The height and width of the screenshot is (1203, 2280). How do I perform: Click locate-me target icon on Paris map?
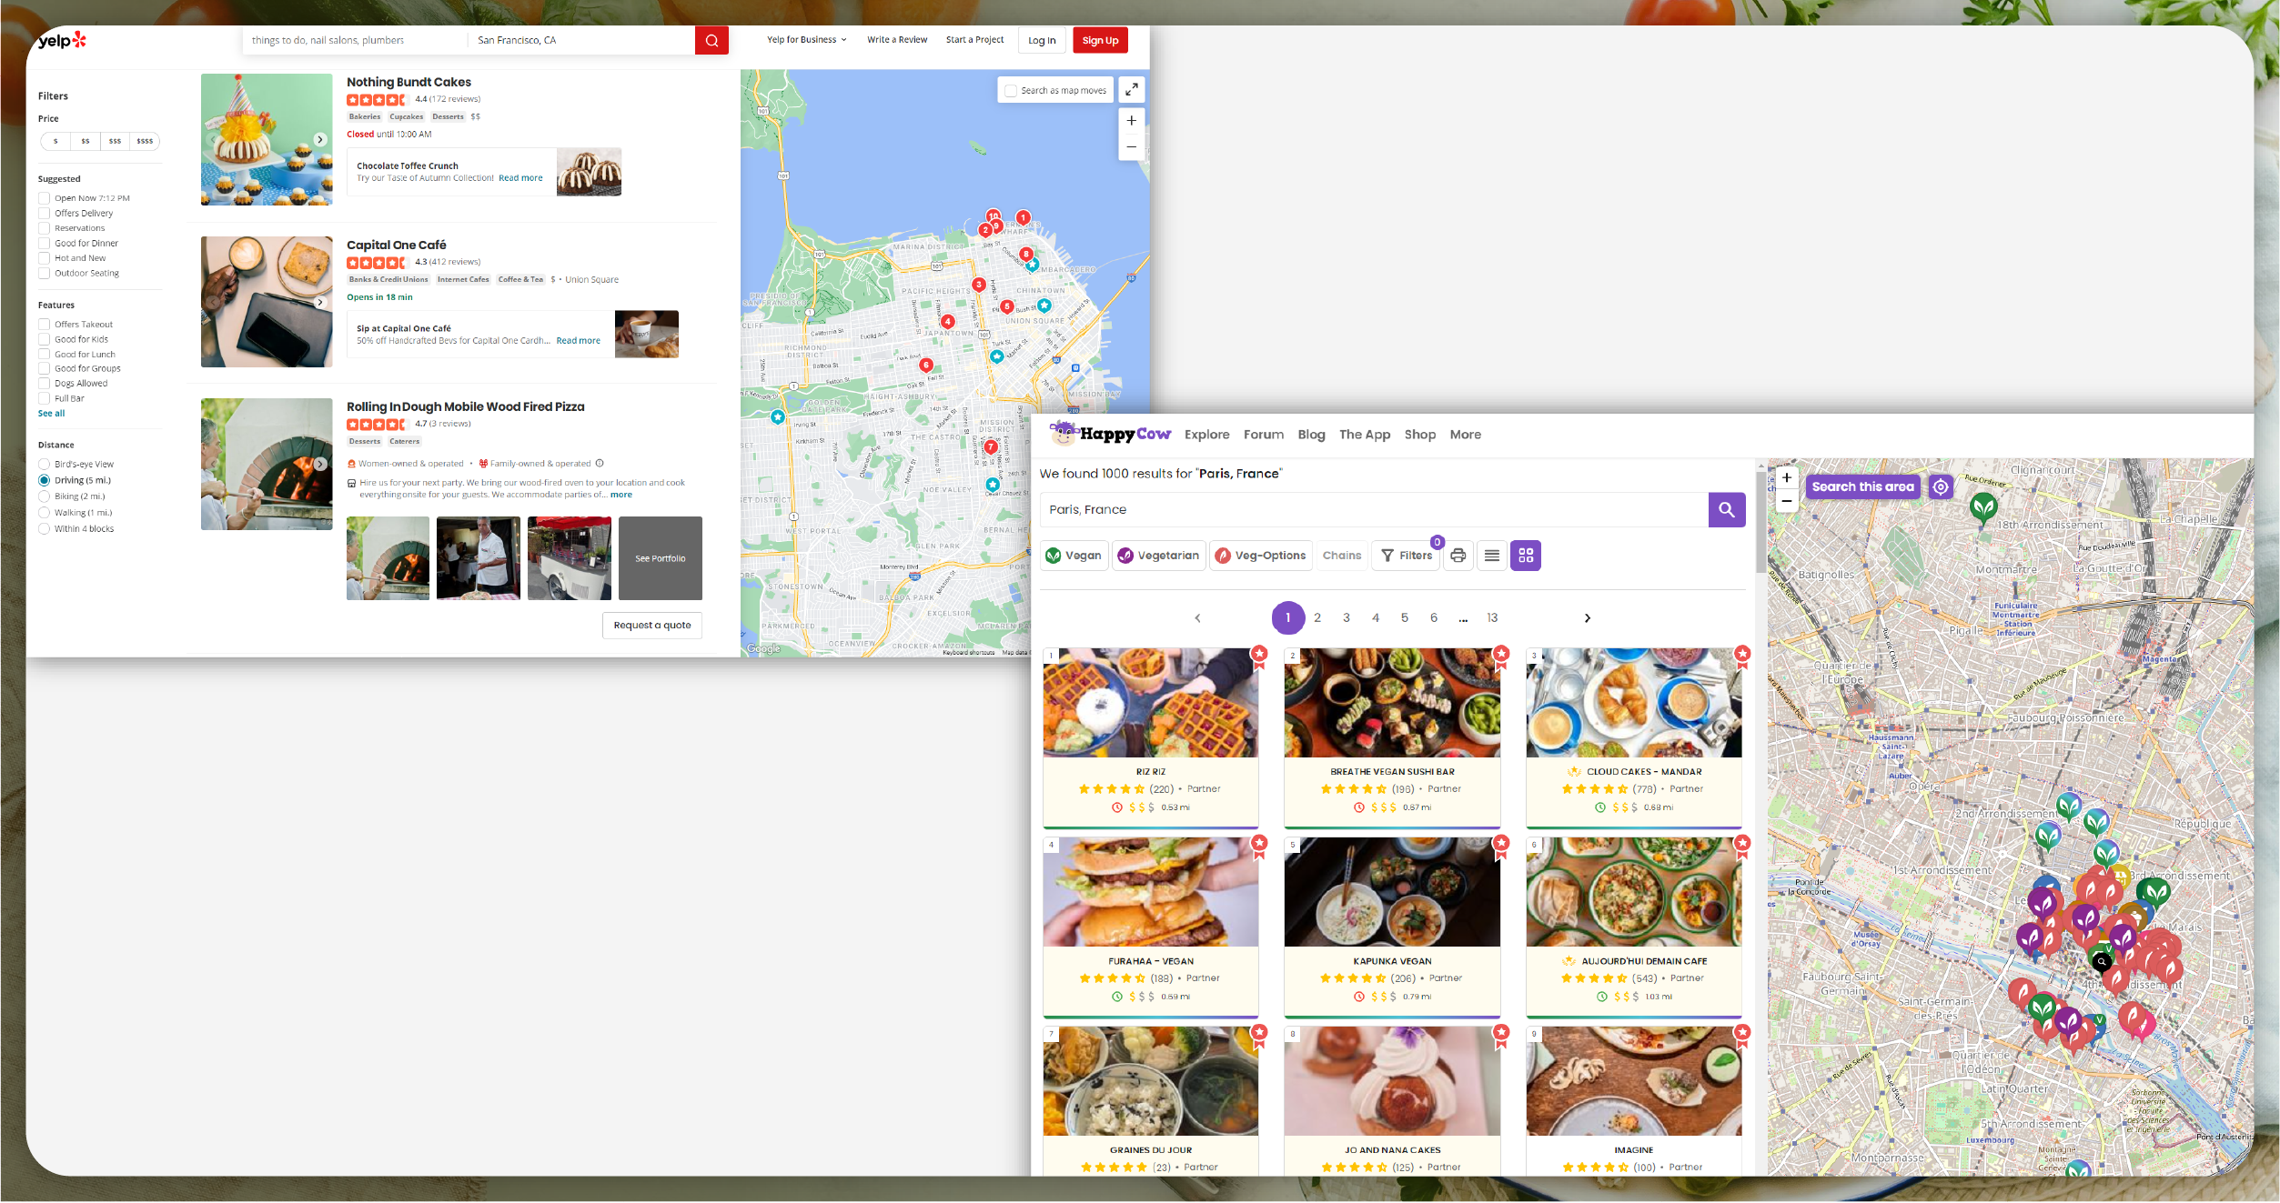pyautogui.click(x=1941, y=486)
